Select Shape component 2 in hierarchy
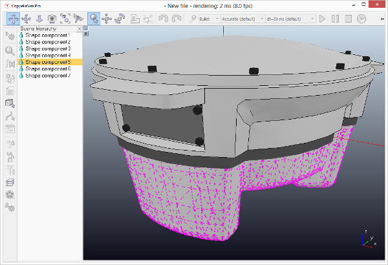 (48, 42)
